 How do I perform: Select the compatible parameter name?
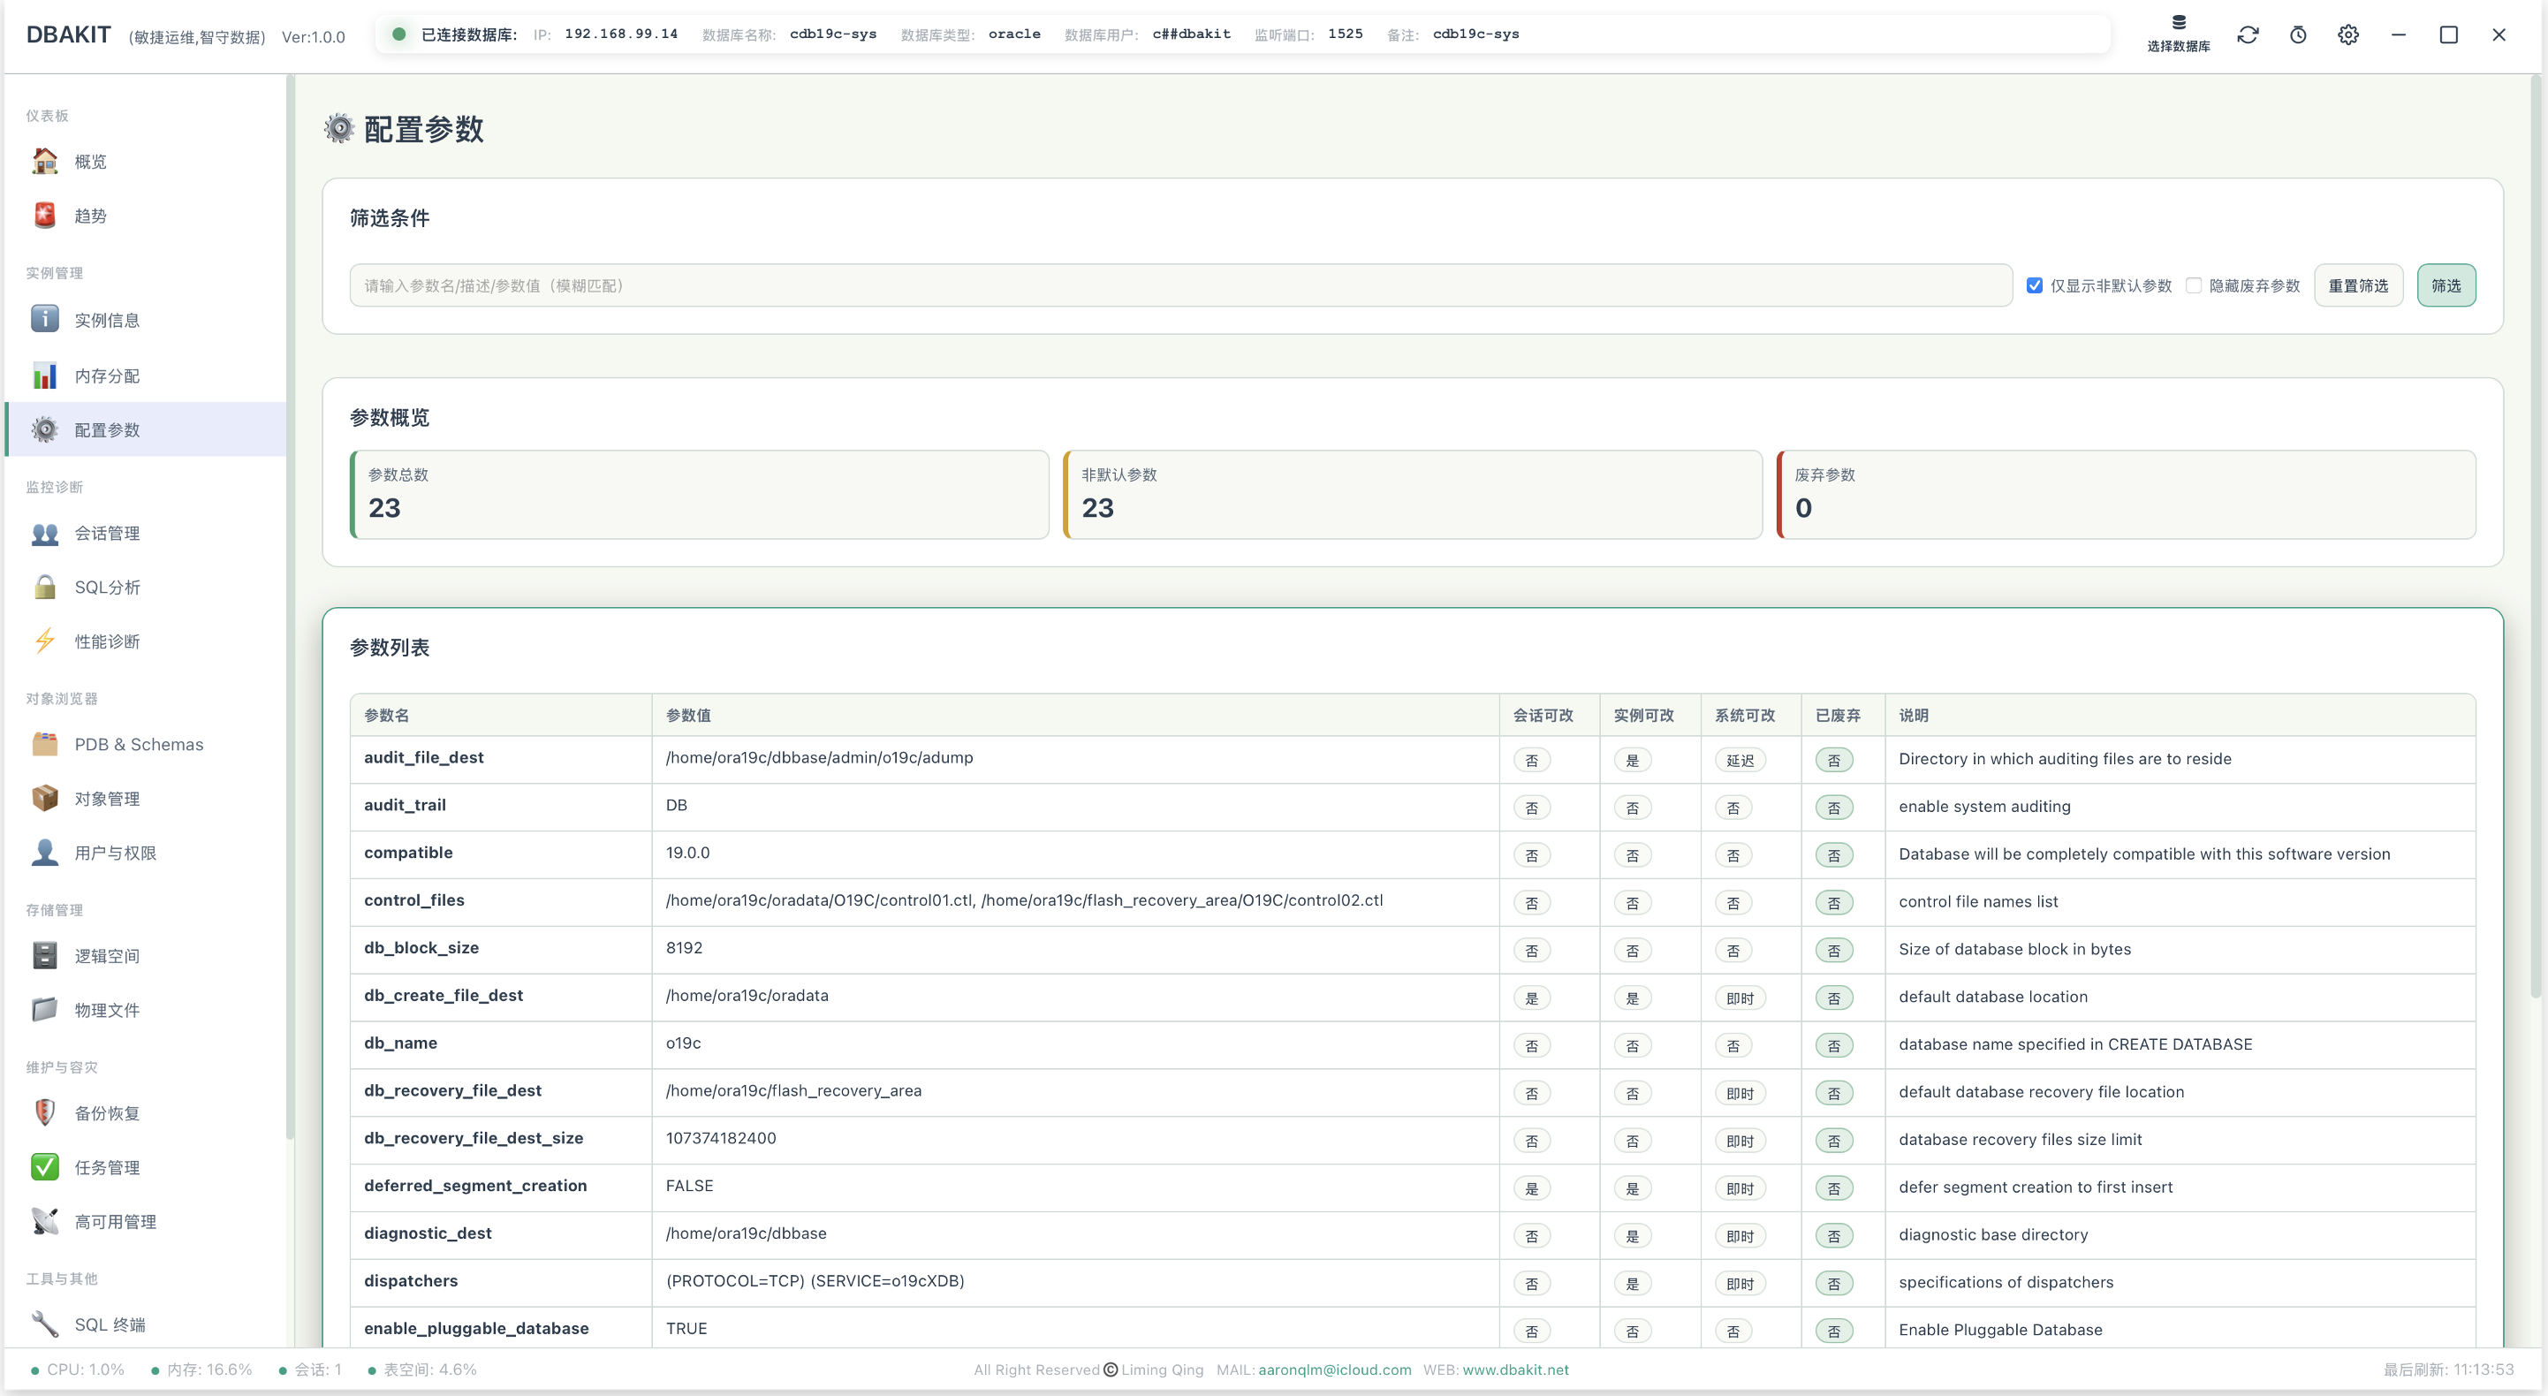point(408,852)
